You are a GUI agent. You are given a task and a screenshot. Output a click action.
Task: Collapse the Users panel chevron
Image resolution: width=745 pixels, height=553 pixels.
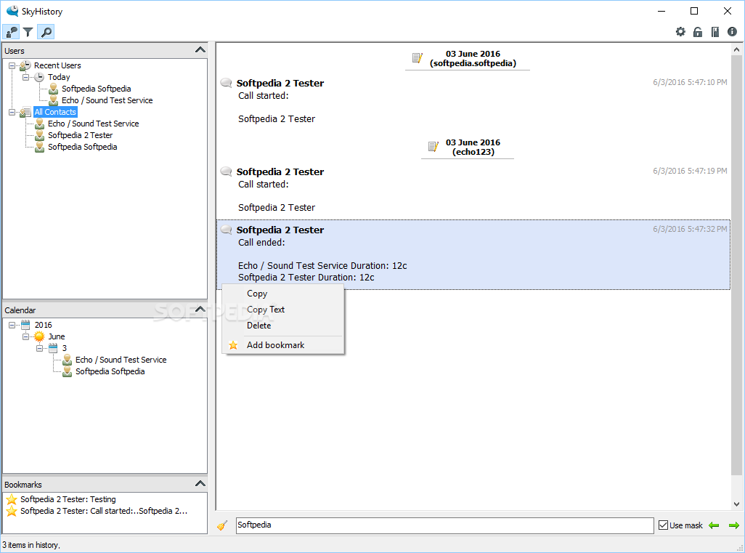[200, 50]
